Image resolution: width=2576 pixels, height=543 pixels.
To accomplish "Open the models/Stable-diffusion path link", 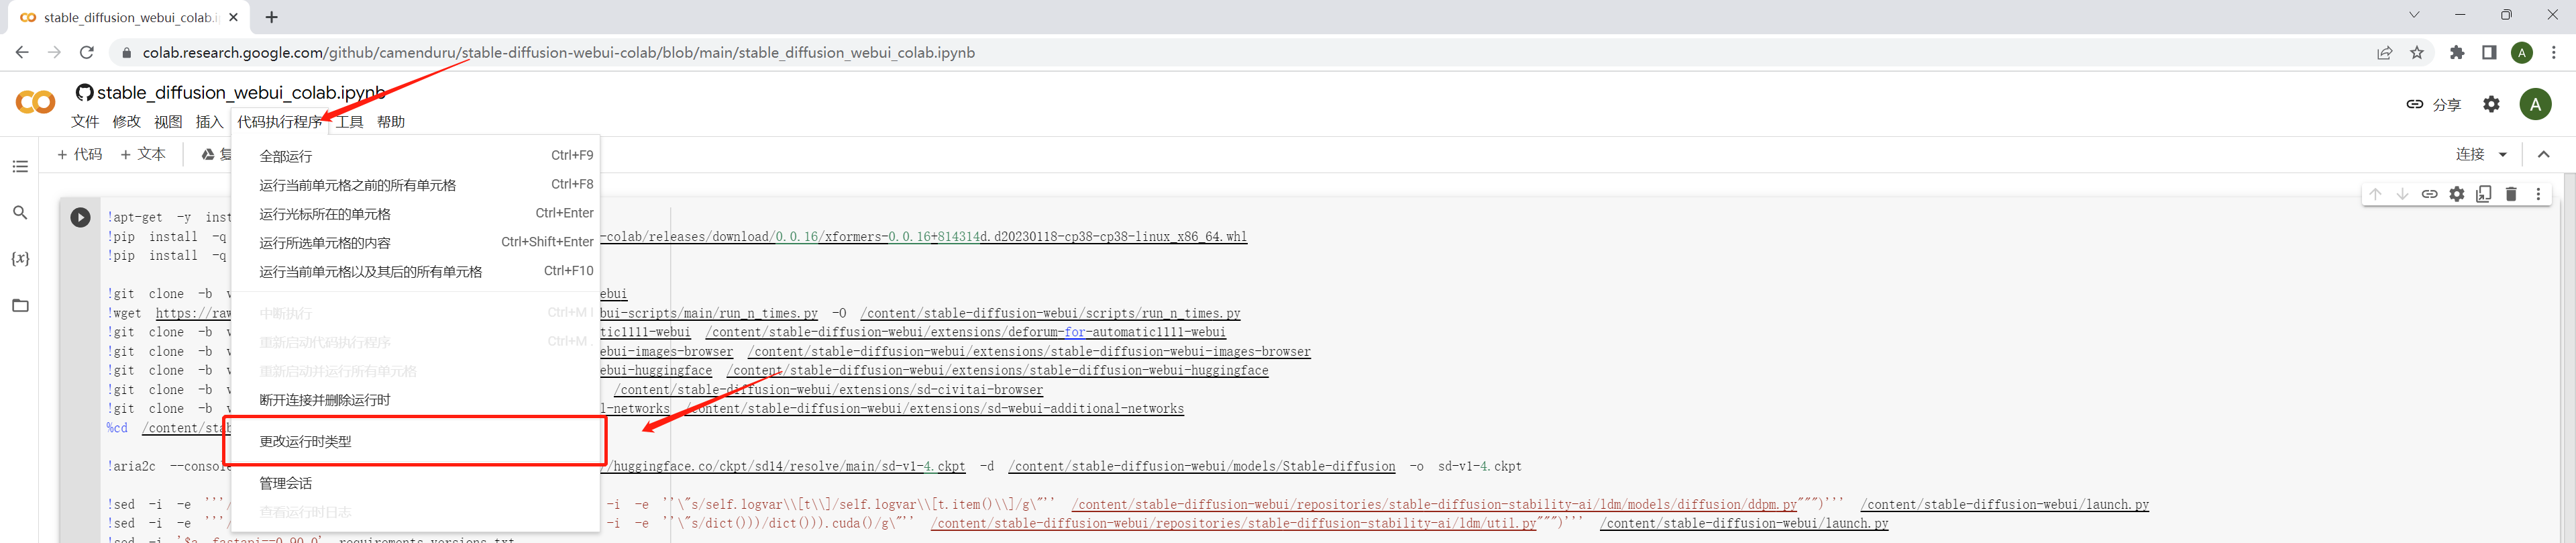I will (1201, 466).
